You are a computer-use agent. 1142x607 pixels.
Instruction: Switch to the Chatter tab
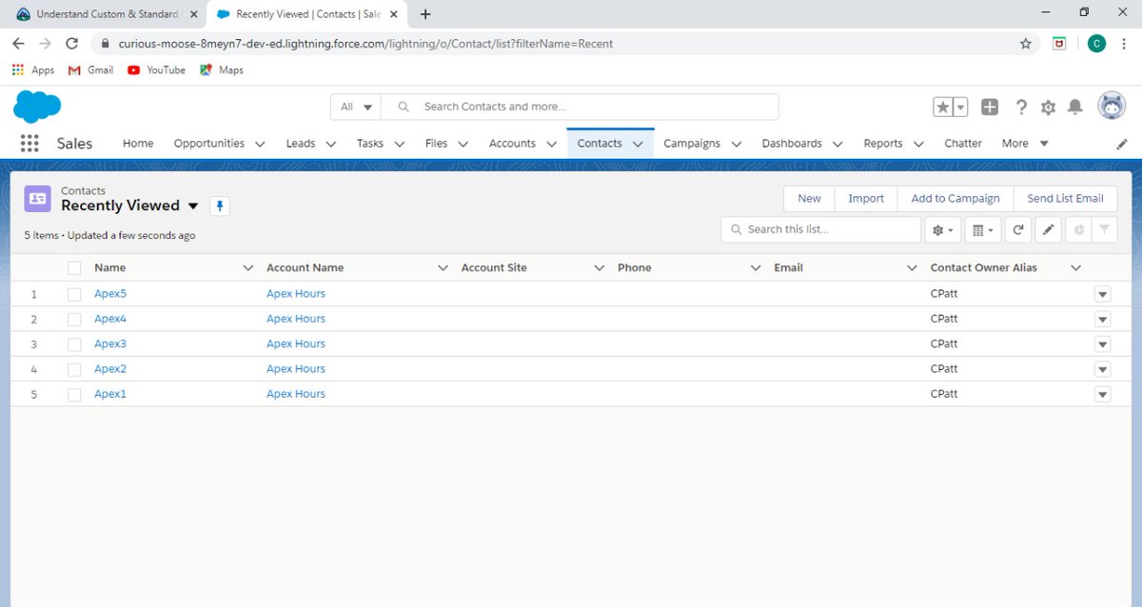(963, 144)
